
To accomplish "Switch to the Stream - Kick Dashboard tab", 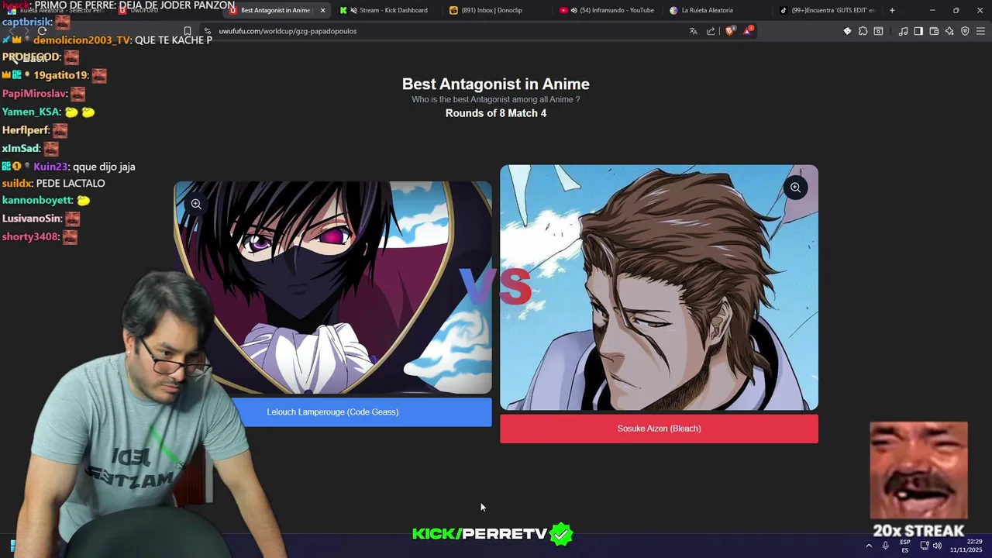I will 387,10.
